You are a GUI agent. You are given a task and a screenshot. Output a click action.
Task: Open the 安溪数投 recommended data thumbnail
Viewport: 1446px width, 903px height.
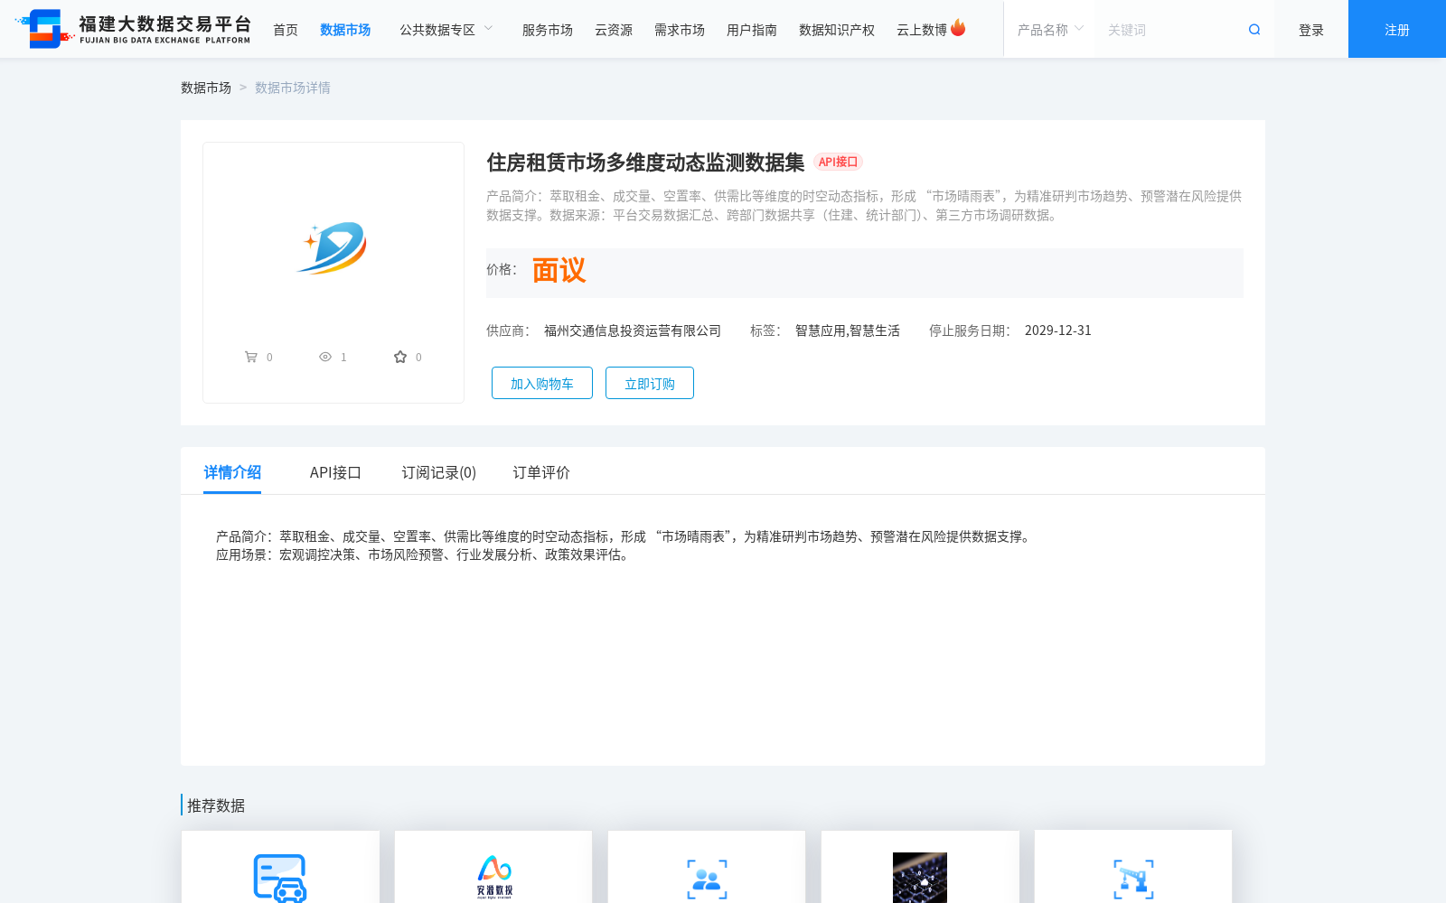(x=493, y=878)
